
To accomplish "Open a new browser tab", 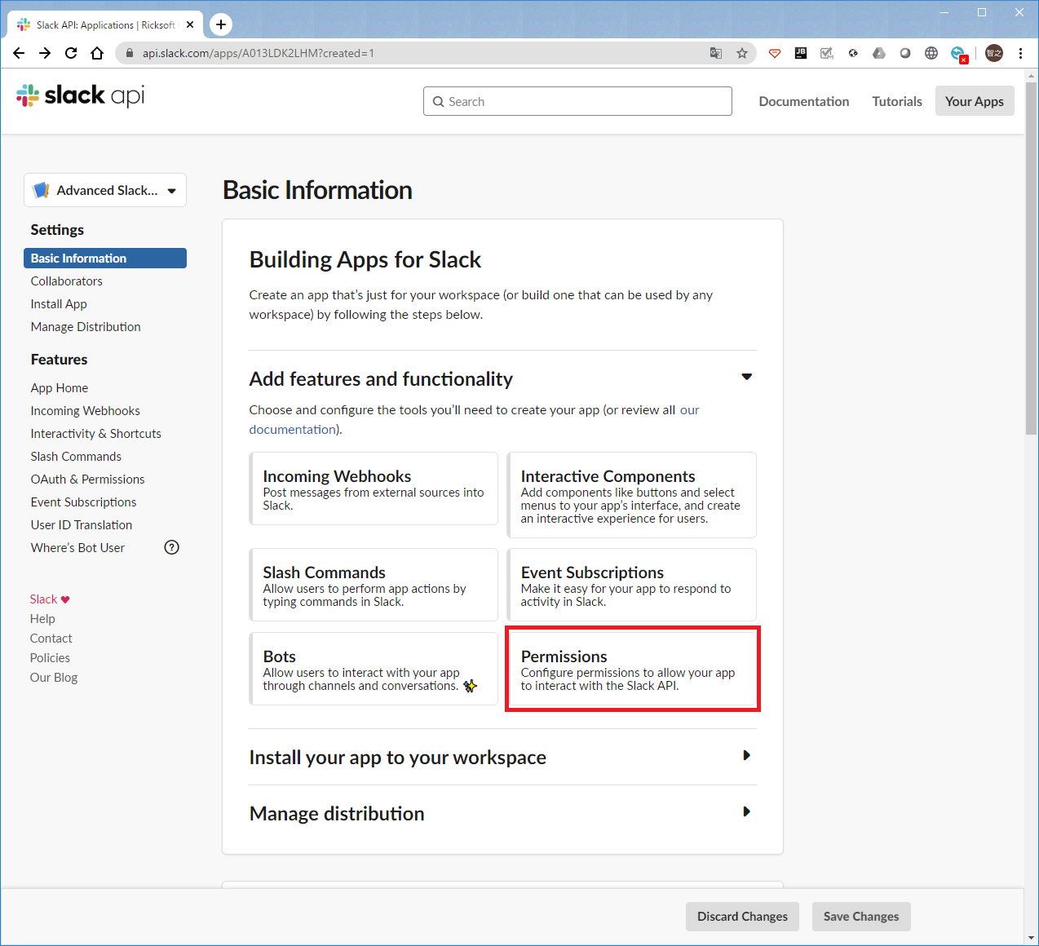I will point(221,24).
